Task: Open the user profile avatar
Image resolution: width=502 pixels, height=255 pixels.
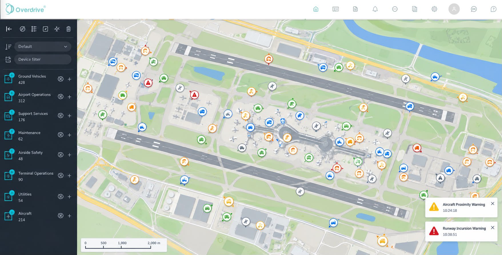Action: [454, 9]
